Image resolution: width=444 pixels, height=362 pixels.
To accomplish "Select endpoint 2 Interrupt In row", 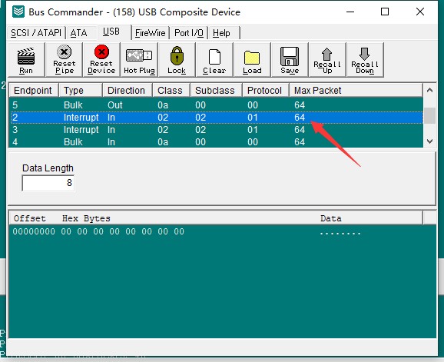I will [217, 118].
